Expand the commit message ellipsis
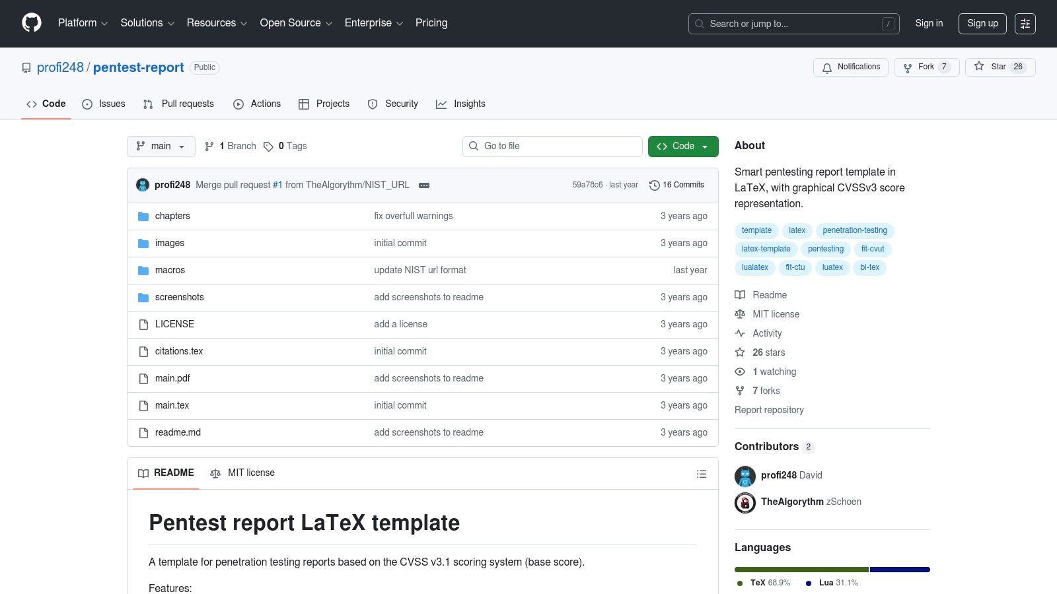This screenshot has width=1057, height=594. (424, 185)
